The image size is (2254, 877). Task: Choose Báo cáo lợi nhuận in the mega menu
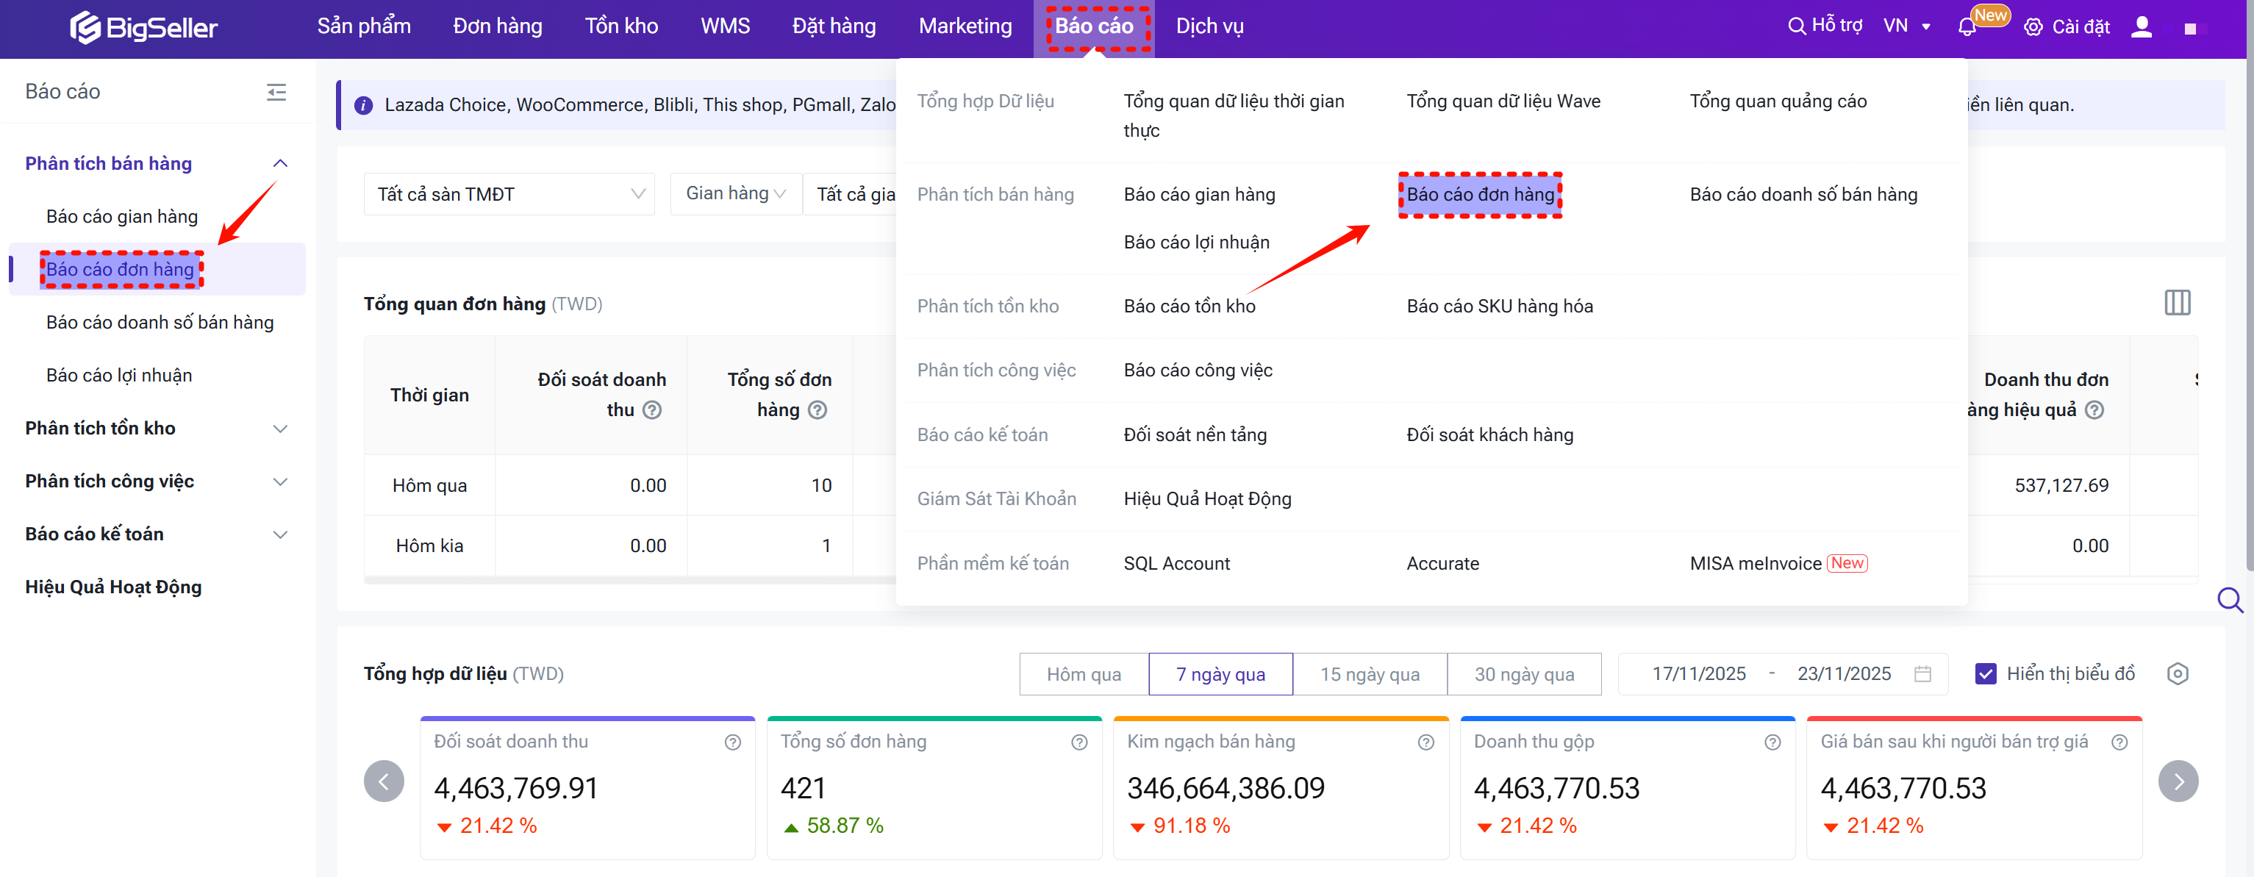click(1196, 243)
